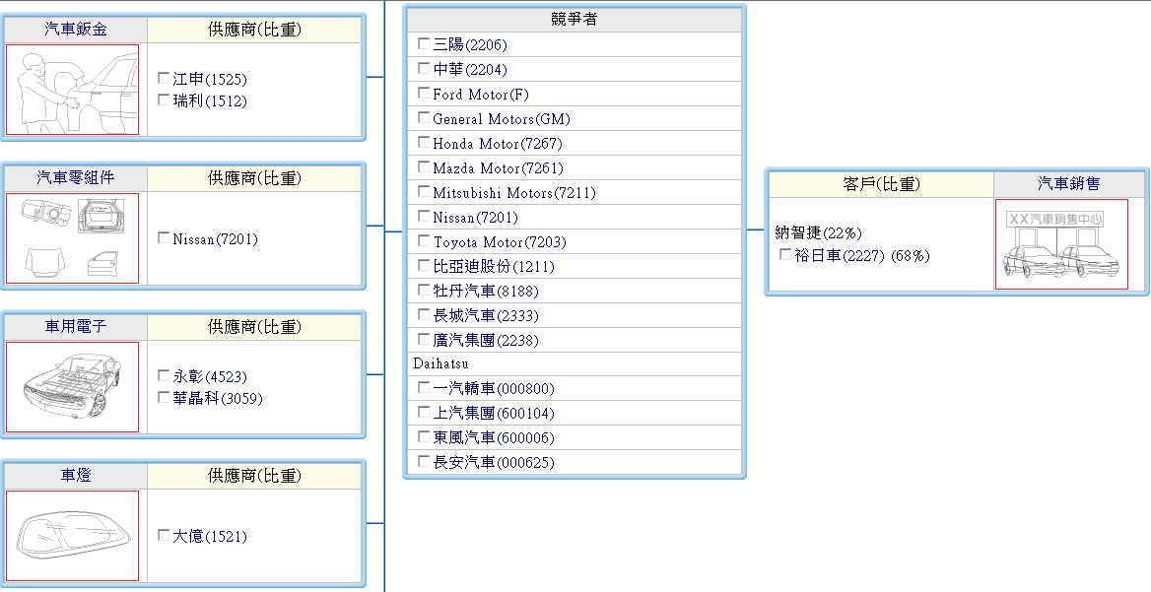Screen dimensions: 1151x592
Task: Tick the checkbox for 江申(1525)
Action: click(x=164, y=79)
